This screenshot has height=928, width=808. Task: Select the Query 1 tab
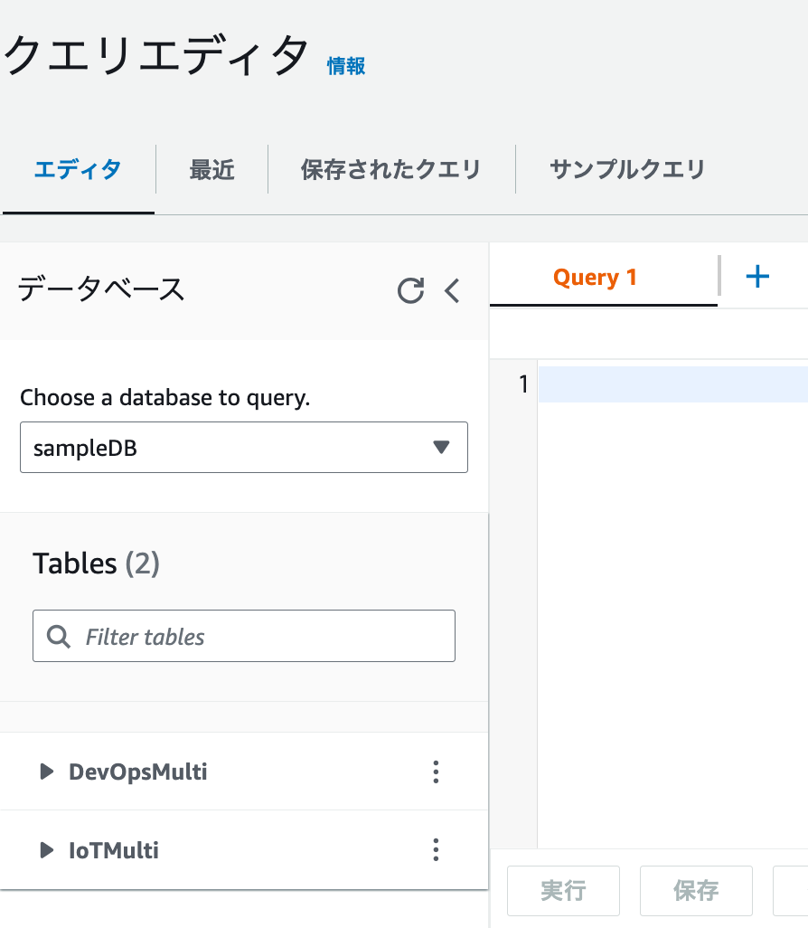point(595,278)
